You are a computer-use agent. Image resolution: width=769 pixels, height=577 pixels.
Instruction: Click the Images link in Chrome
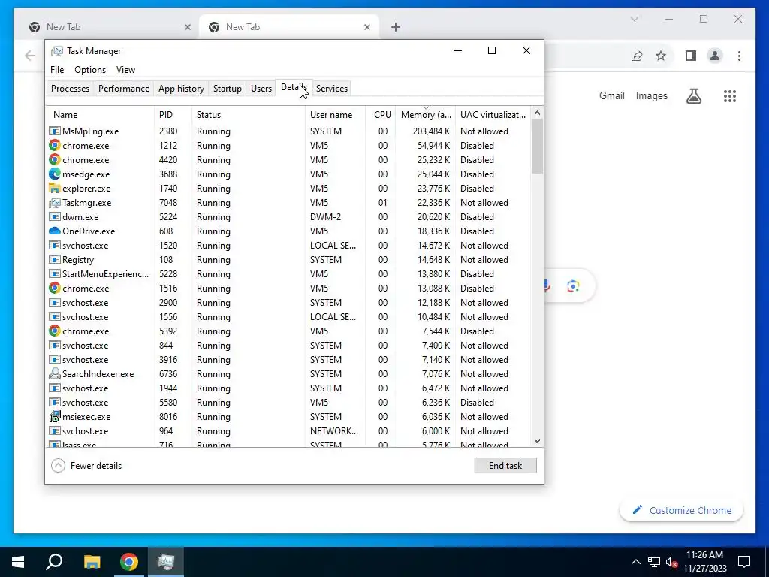tap(651, 95)
